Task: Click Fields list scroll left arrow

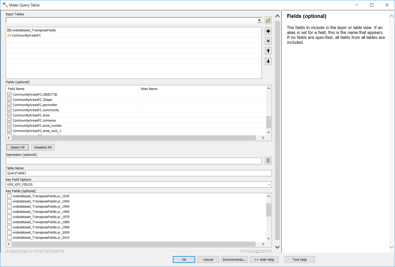Action: coord(9,138)
